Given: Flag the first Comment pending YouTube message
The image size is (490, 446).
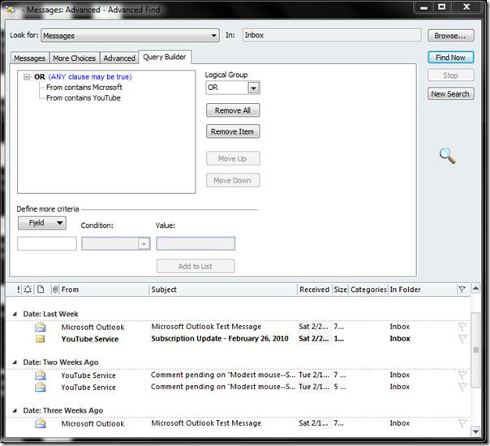Looking at the screenshot, I should (x=462, y=375).
